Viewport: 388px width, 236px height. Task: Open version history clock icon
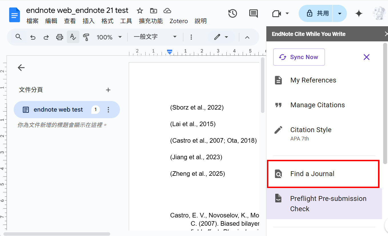pos(233,13)
